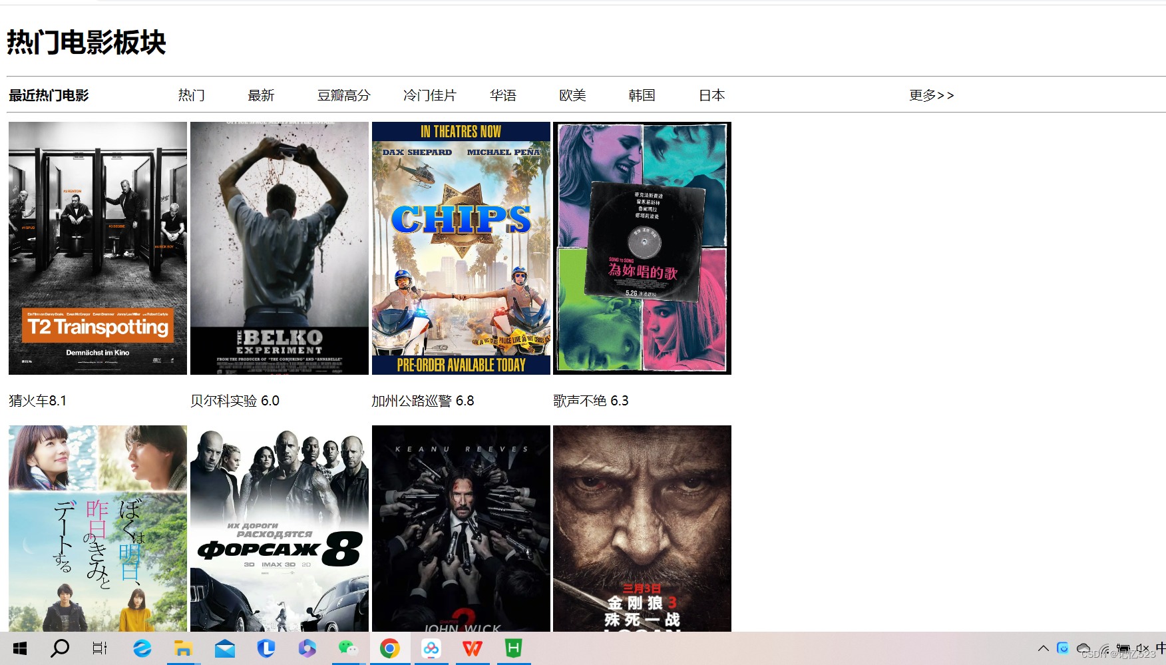Open taskbar Search magnifier
Image resolution: width=1166 pixels, height=665 pixels.
(60, 648)
